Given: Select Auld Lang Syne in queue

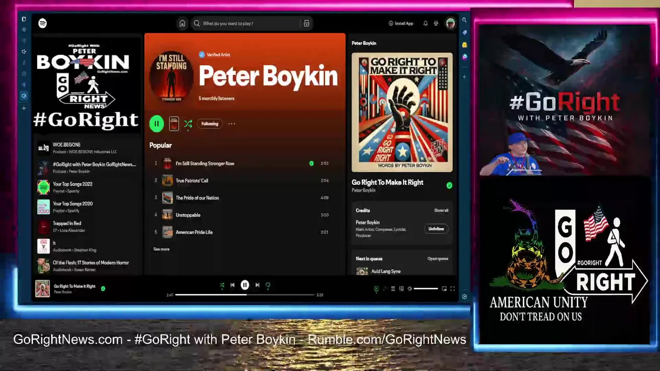Looking at the screenshot, I should [386, 271].
